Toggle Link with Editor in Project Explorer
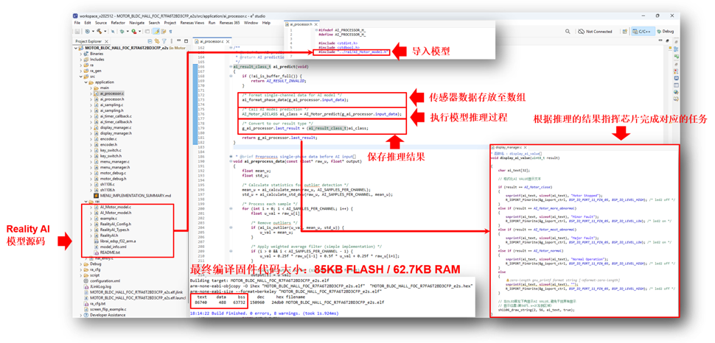Viewport: 715px width, 343px height. (157, 41)
